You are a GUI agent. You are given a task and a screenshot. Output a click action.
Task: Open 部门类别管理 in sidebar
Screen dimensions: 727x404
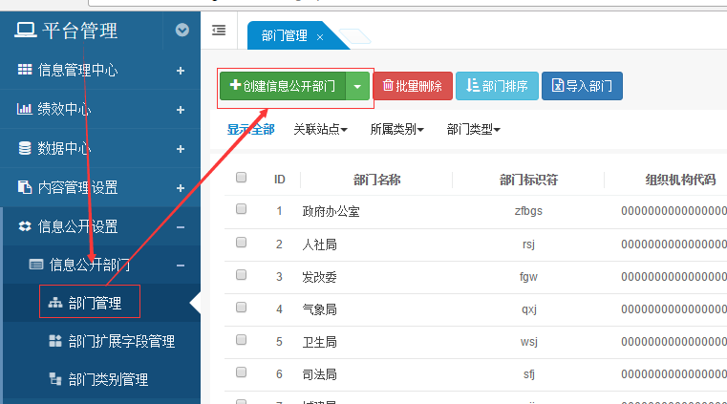[107, 379]
